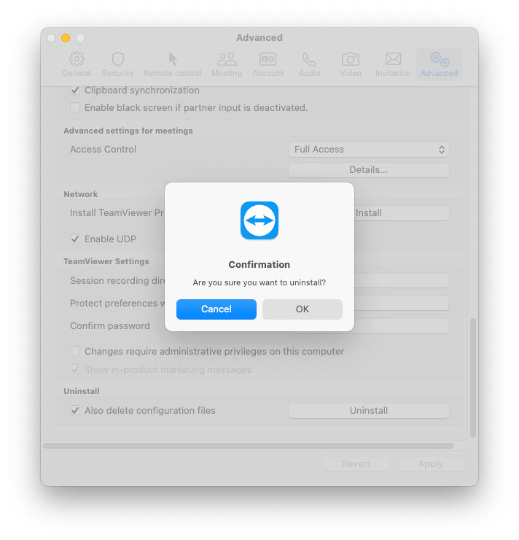
Task: Open the Meeting people icon
Action: point(227,59)
